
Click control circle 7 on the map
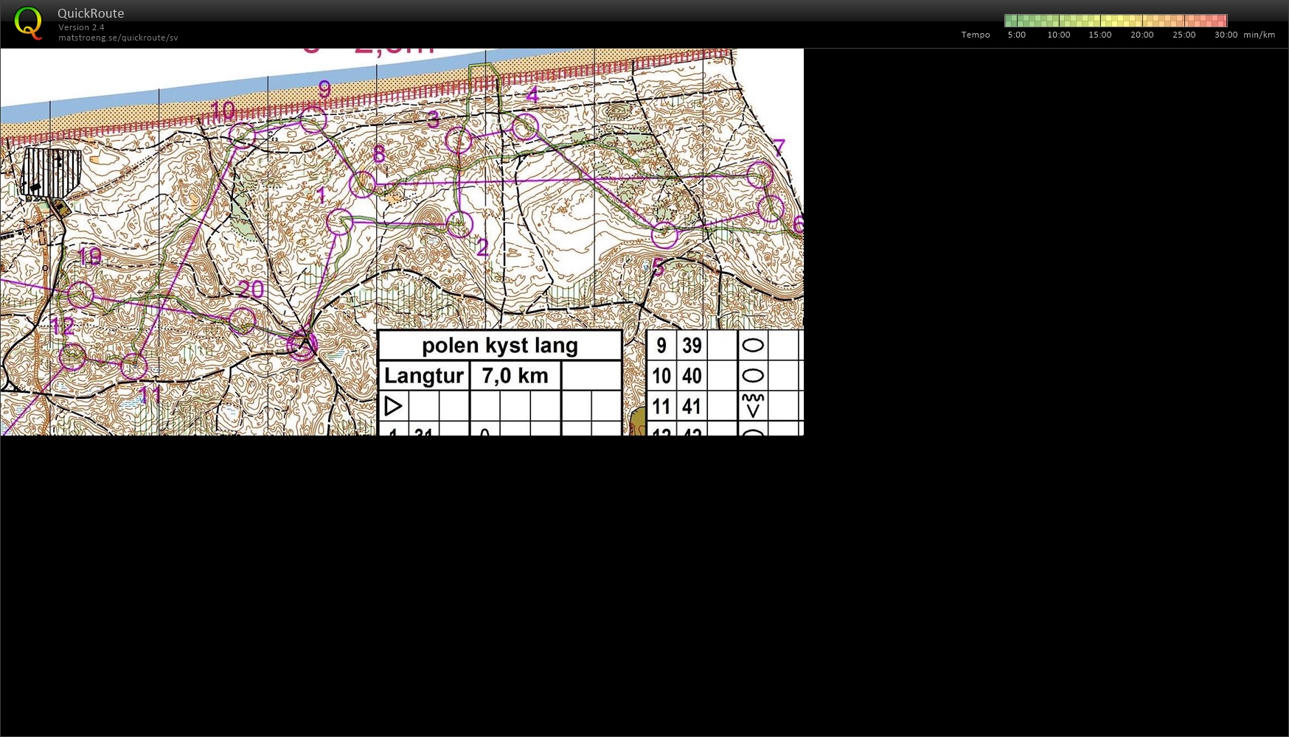(760, 175)
